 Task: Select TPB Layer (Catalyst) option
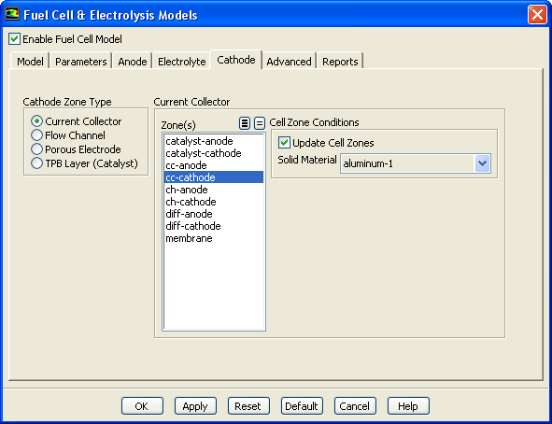36,163
